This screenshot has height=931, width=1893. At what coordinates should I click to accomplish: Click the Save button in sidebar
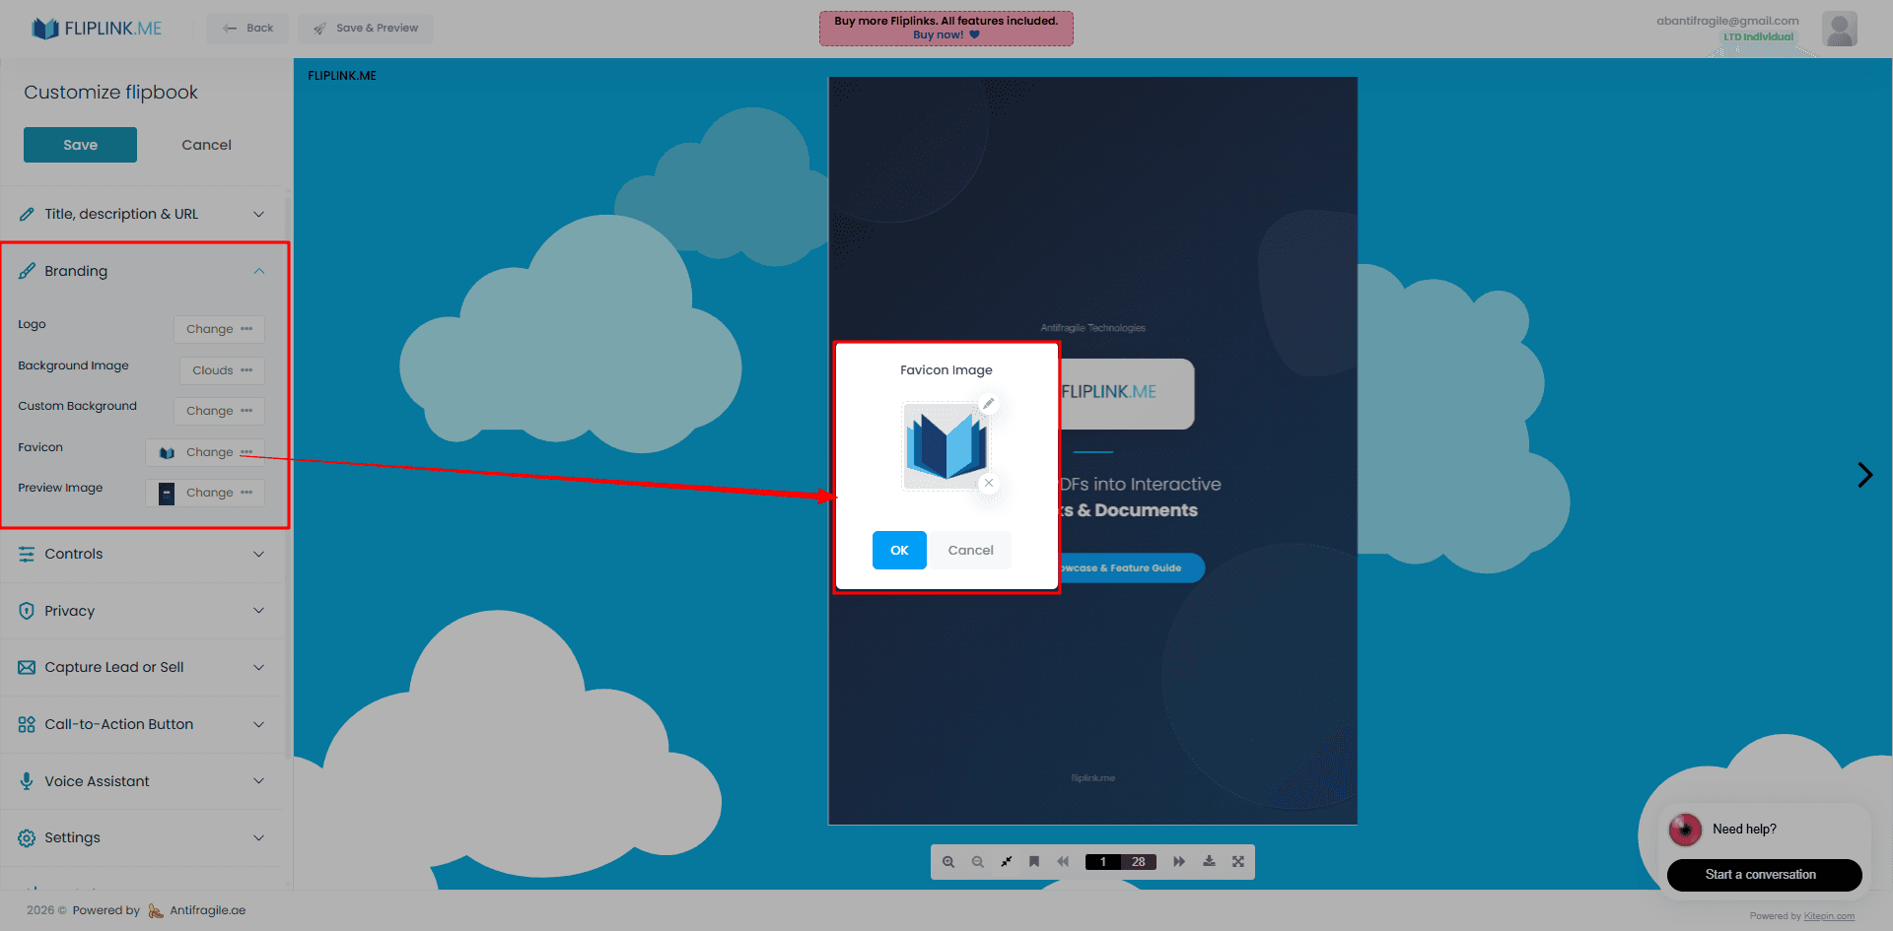(x=80, y=145)
